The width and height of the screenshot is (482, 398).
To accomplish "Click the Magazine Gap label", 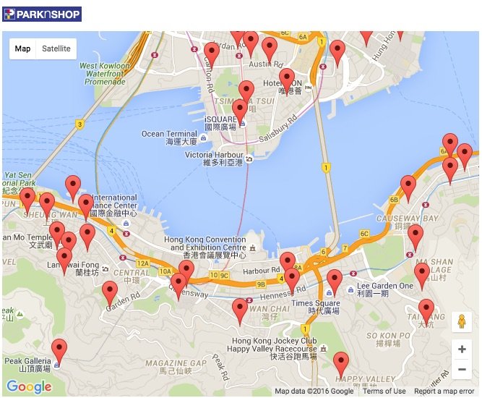I will coord(176,367).
